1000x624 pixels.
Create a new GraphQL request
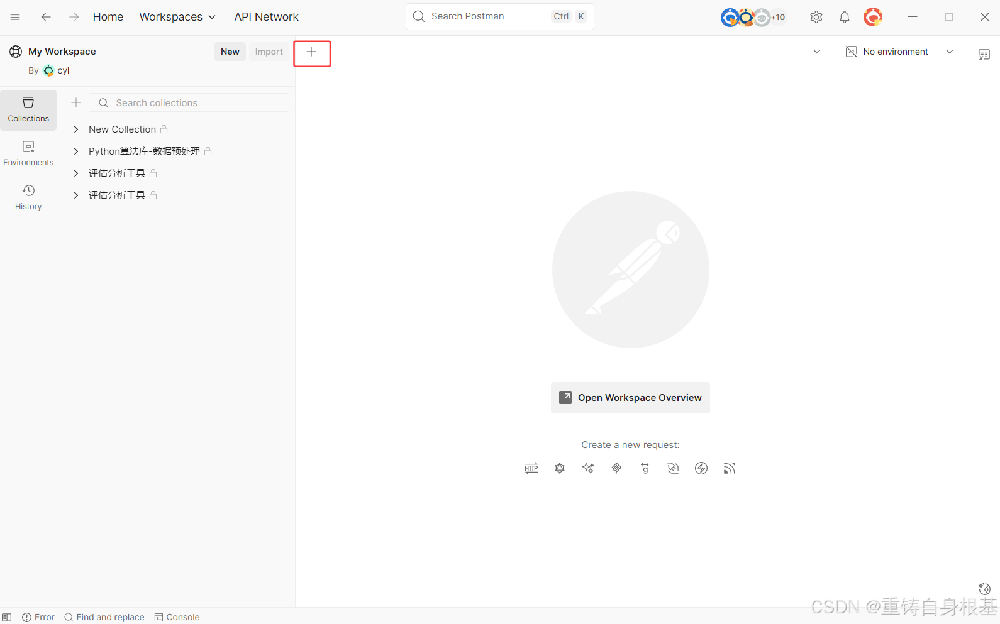[560, 468]
